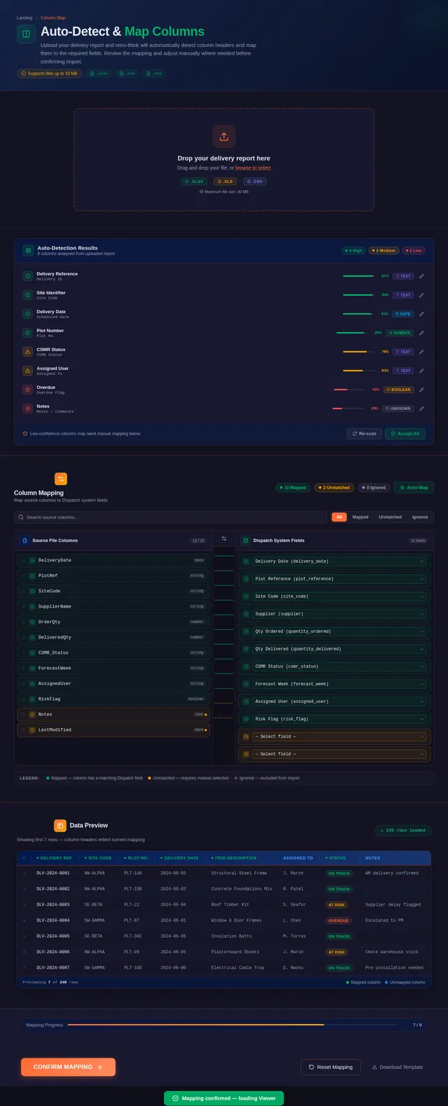Viewport: 448px width, 1106px height.
Task: Click the pencil icon for Overdue row
Action: pos(421,390)
